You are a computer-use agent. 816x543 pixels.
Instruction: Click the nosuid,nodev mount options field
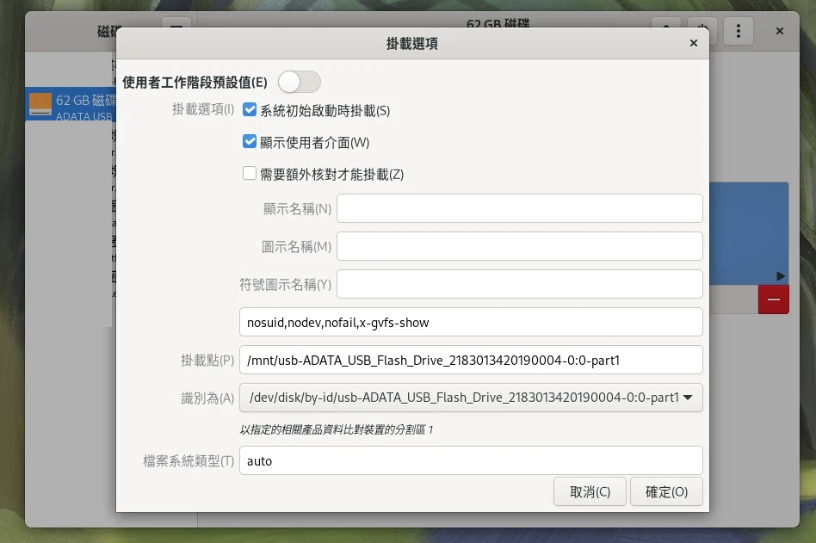[x=471, y=323]
